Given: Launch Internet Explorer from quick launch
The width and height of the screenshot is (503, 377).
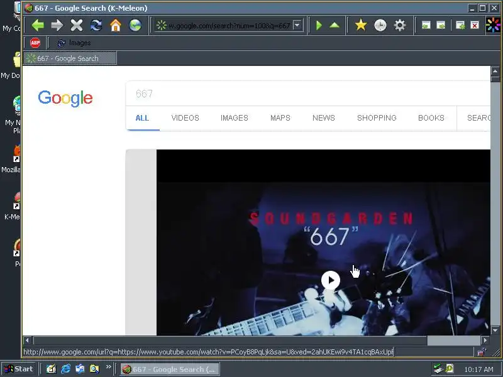Looking at the screenshot, I should coord(66,369).
